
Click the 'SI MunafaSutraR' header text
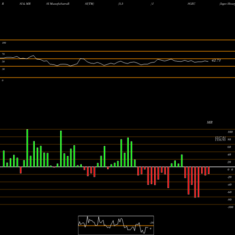pyautogui.click(x=58, y=4)
